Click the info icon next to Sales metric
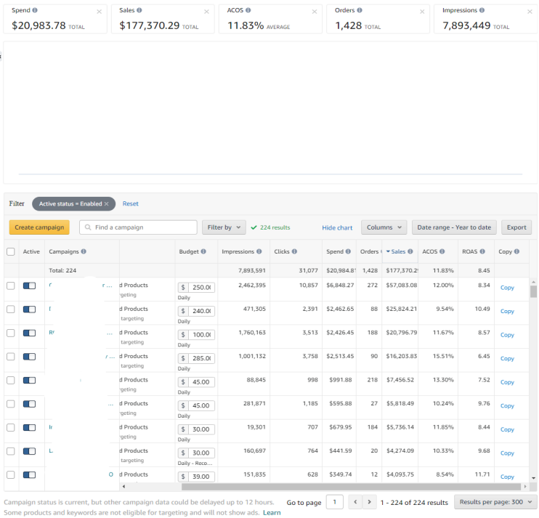This screenshot has width=539, height=518. tap(139, 11)
